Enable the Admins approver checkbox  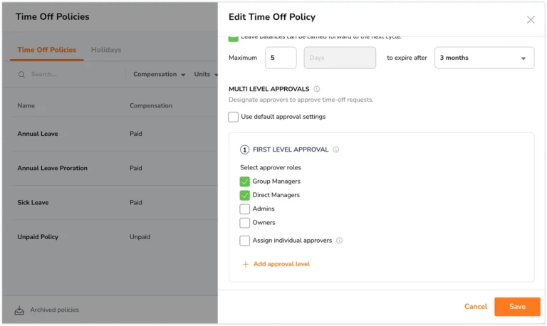click(x=244, y=209)
